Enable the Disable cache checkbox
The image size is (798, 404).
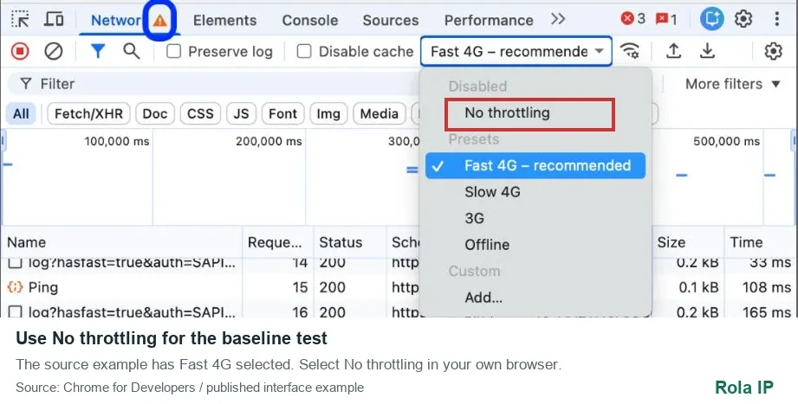pyautogui.click(x=304, y=51)
